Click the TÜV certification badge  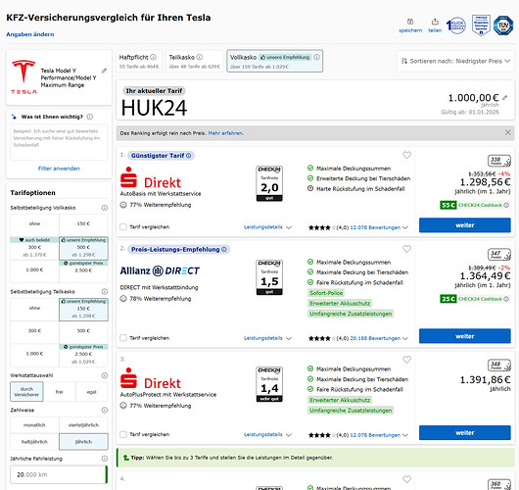pyautogui.click(x=503, y=25)
